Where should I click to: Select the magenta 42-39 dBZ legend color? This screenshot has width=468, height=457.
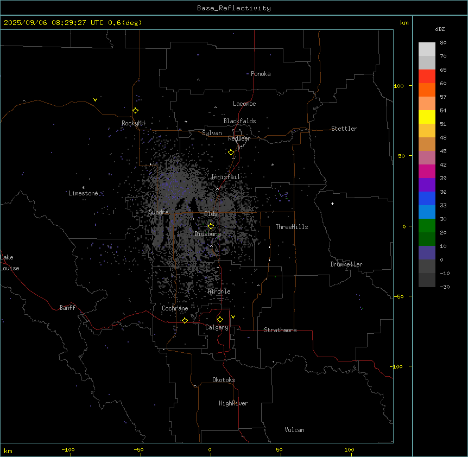click(427, 171)
